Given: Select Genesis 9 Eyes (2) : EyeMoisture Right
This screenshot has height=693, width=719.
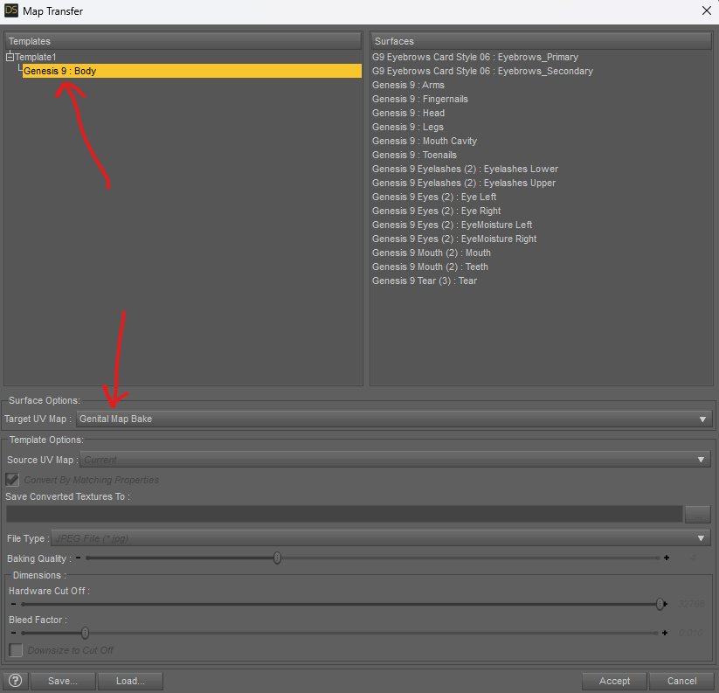Looking at the screenshot, I should tap(454, 239).
